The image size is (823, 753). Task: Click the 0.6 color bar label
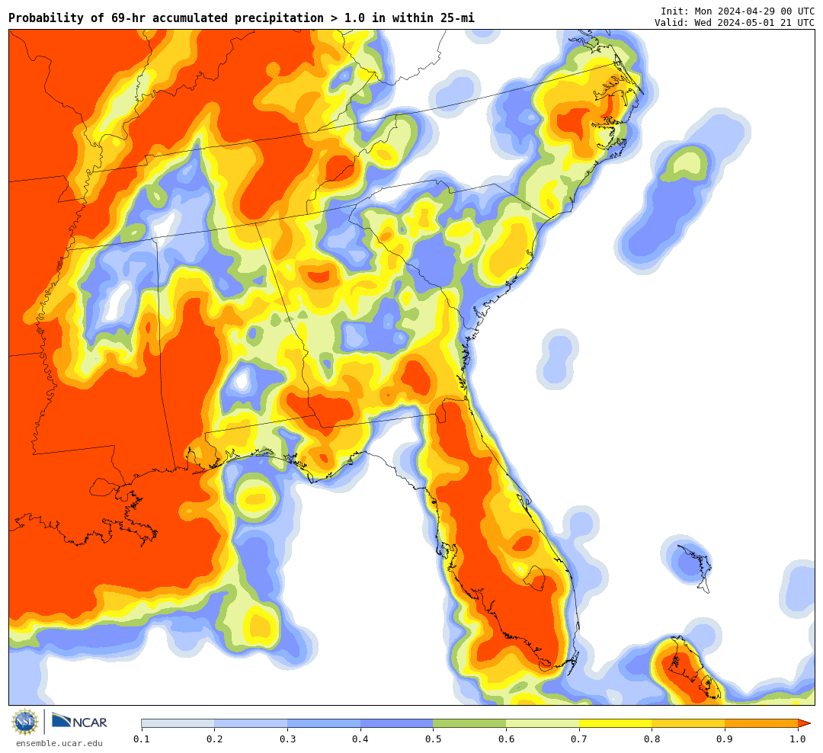tap(507, 739)
